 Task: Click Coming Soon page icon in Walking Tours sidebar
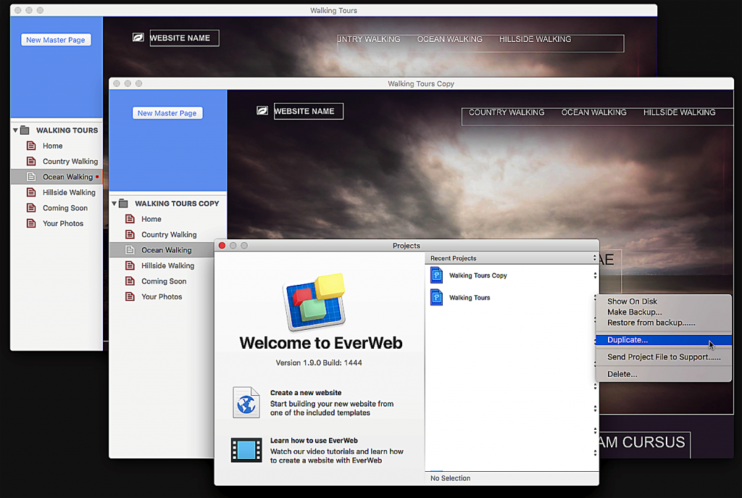31,208
